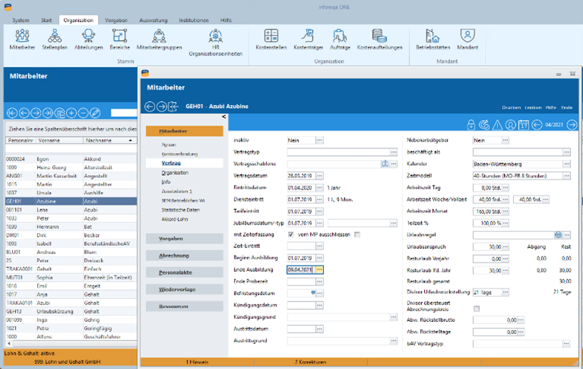Open Mitarbeitergruppen ribbon icon
The width and height of the screenshot is (583, 369).
coord(159,40)
